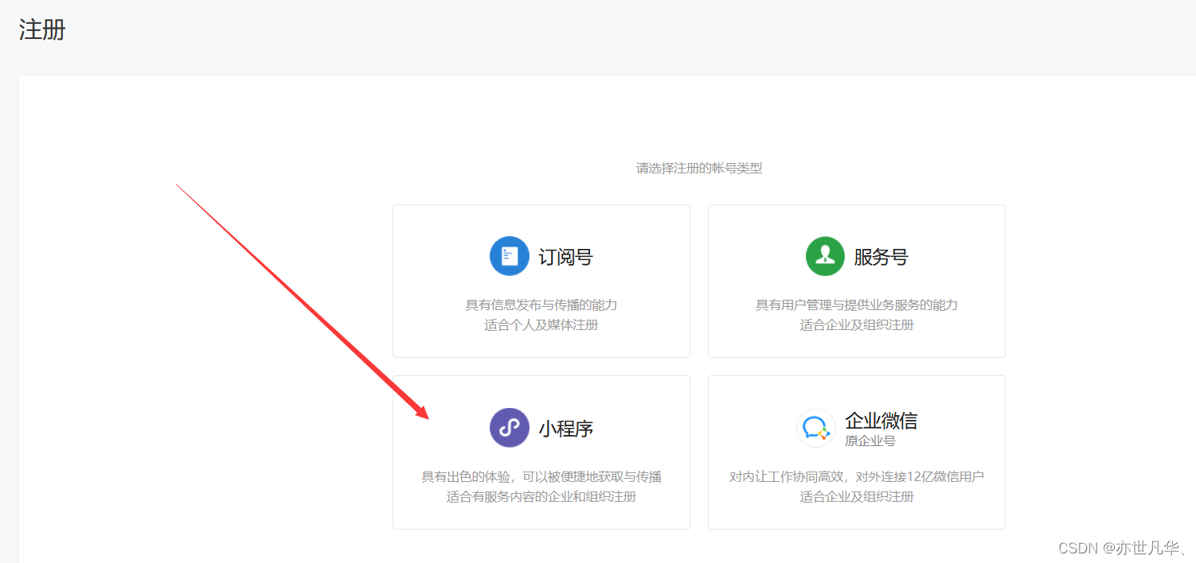Select the 订阅号 account type title

(x=566, y=257)
